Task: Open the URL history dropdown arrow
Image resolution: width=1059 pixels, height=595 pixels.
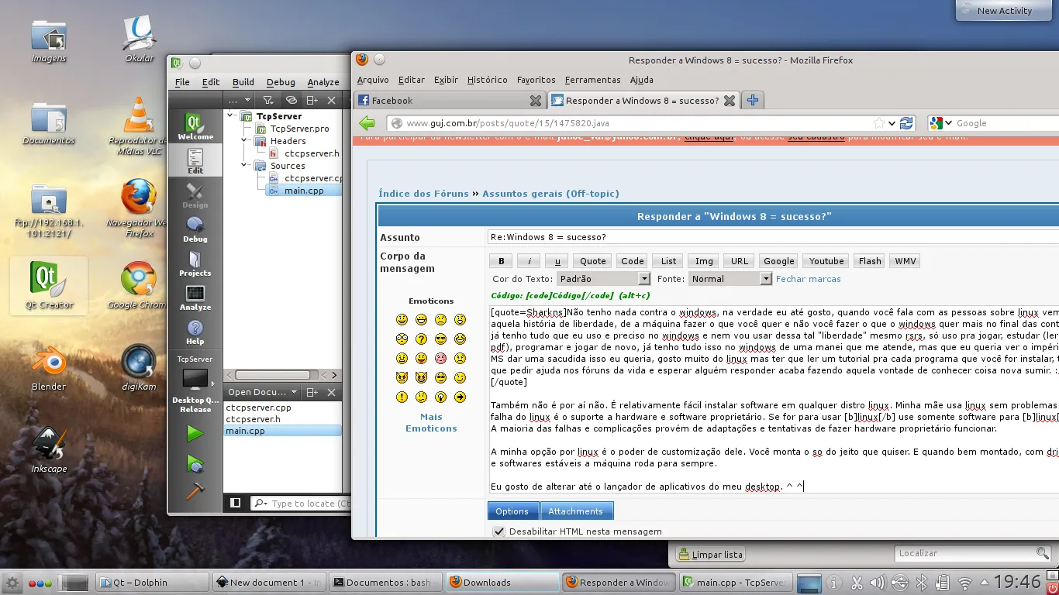Action: (x=892, y=123)
